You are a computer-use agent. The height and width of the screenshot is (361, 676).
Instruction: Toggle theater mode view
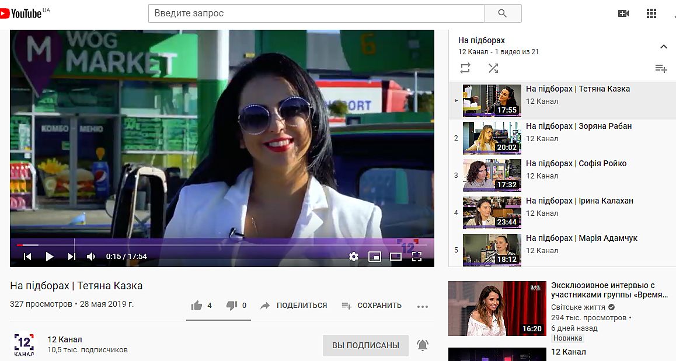click(395, 256)
